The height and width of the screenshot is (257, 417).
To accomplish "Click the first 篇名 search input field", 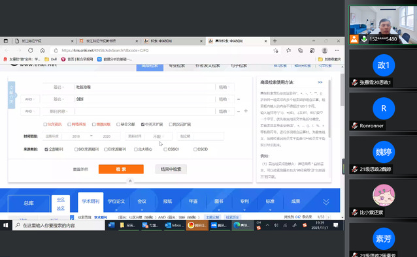I will tap(144, 87).
